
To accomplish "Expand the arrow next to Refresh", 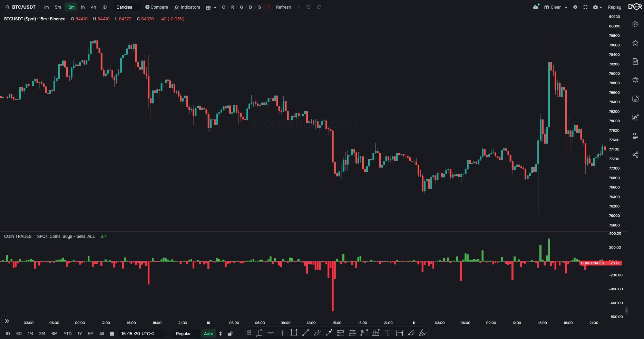I will (x=299, y=7).
